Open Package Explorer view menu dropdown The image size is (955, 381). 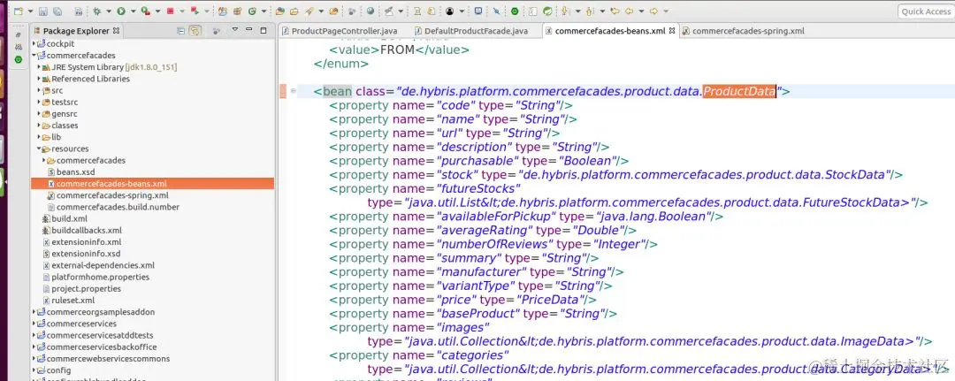(x=234, y=30)
